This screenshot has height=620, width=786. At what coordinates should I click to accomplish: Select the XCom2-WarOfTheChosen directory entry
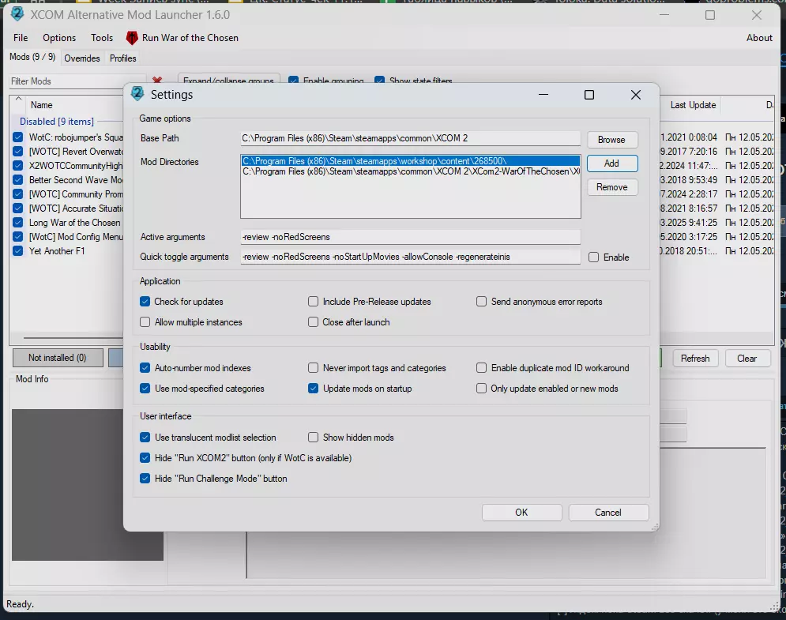410,171
